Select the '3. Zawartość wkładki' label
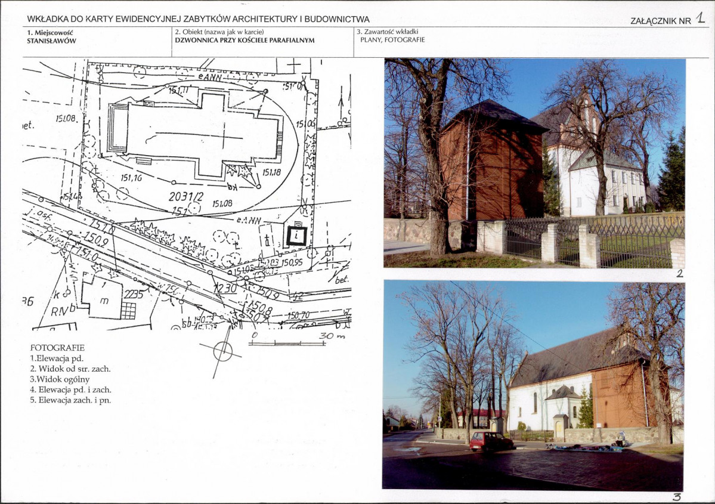 pyautogui.click(x=388, y=32)
